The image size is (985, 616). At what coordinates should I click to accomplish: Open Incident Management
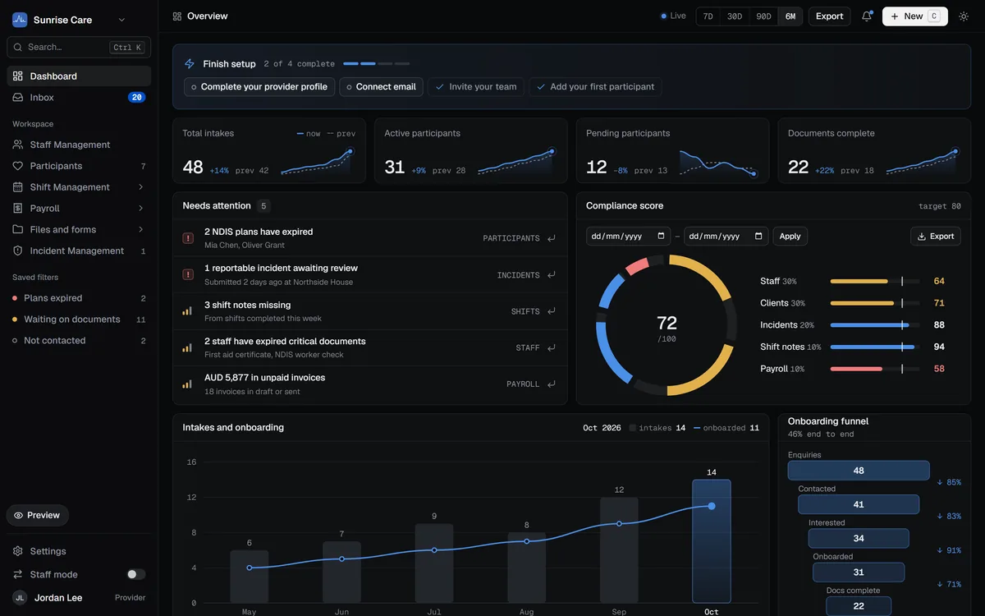[79, 251]
